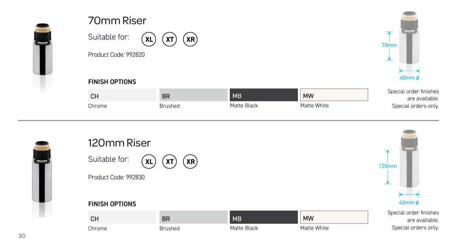The width and height of the screenshot is (460, 249).
Task: Click the XT icon under 70mm Riser
Action: [x=170, y=39]
